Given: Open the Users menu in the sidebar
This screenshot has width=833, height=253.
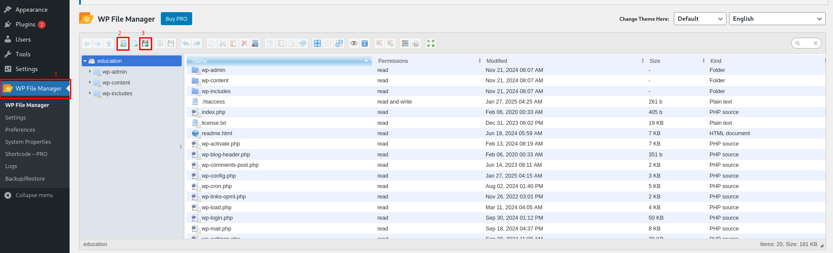Looking at the screenshot, I should pyautogui.click(x=35, y=39).
